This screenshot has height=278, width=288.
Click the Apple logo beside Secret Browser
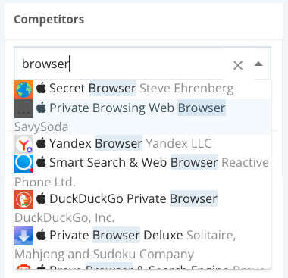click(41, 88)
